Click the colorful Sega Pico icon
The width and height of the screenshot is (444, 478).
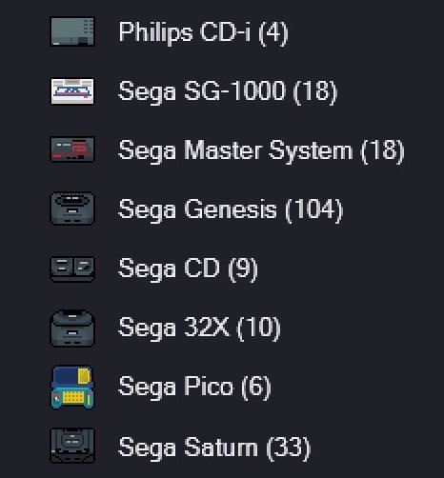(72, 388)
